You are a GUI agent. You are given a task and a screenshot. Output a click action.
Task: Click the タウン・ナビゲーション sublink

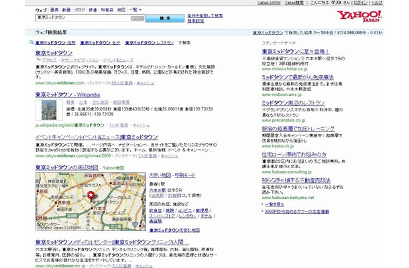[80, 60]
